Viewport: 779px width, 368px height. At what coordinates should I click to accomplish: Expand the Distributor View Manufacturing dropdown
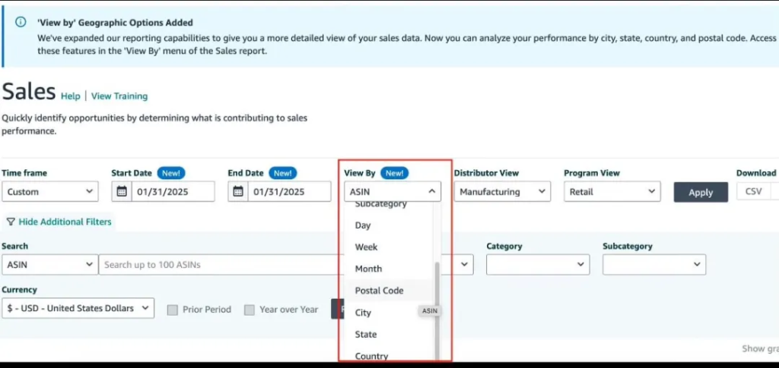pos(502,192)
